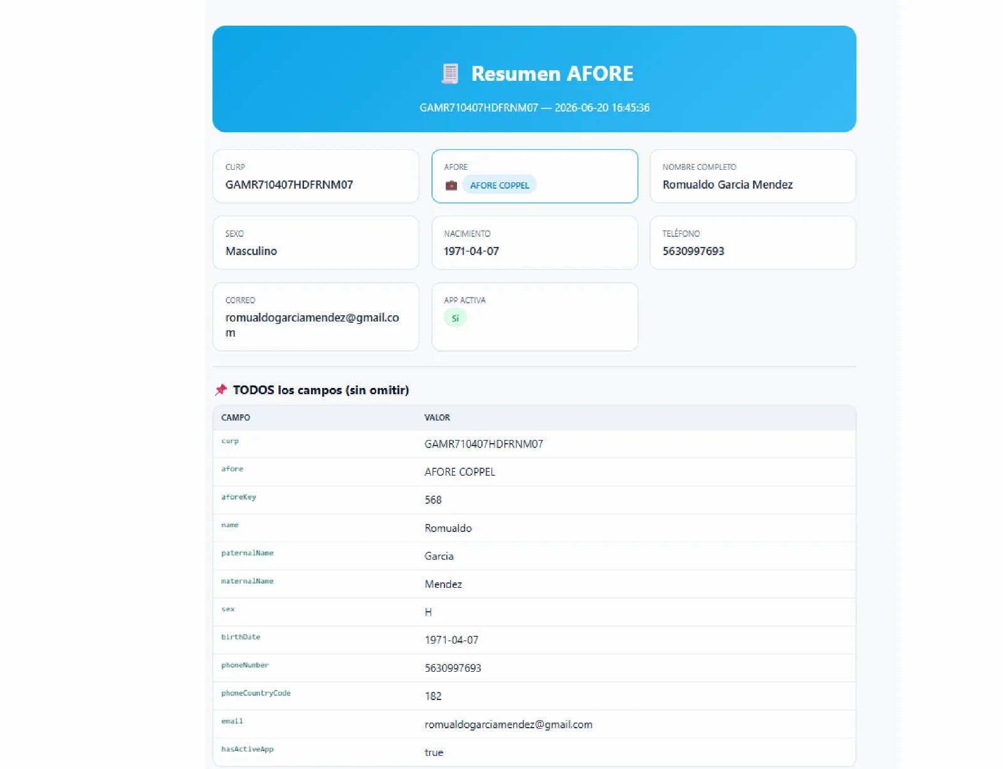Click the value Garcia in paternalName row
This screenshot has height=769, width=1003.
[439, 556]
